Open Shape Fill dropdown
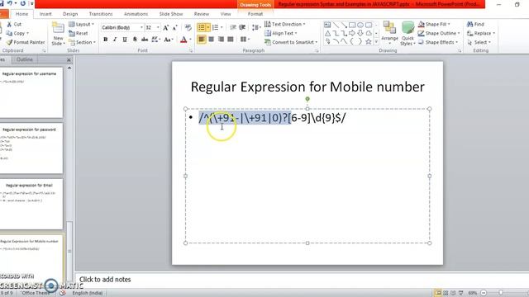The width and height of the screenshot is (529, 297). pyautogui.click(x=434, y=24)
